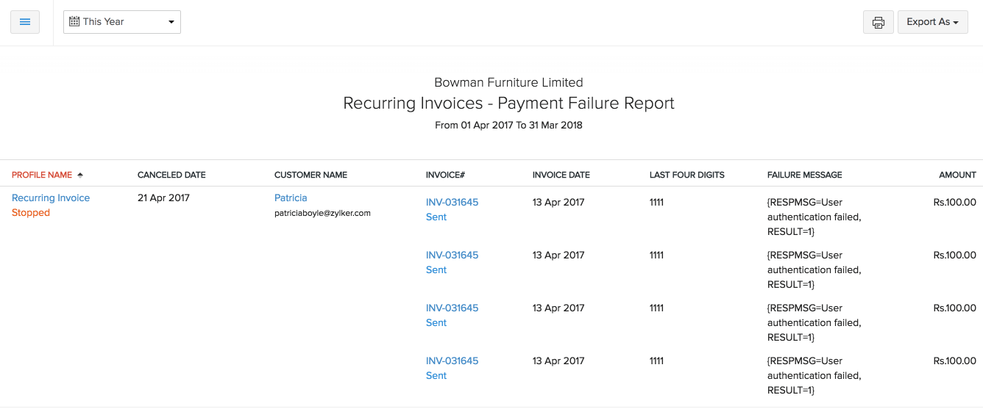The width and height of the screenshot is (983, 409).
Task: Open the last INV-031645 invoice link
Action: click(452, 361)
